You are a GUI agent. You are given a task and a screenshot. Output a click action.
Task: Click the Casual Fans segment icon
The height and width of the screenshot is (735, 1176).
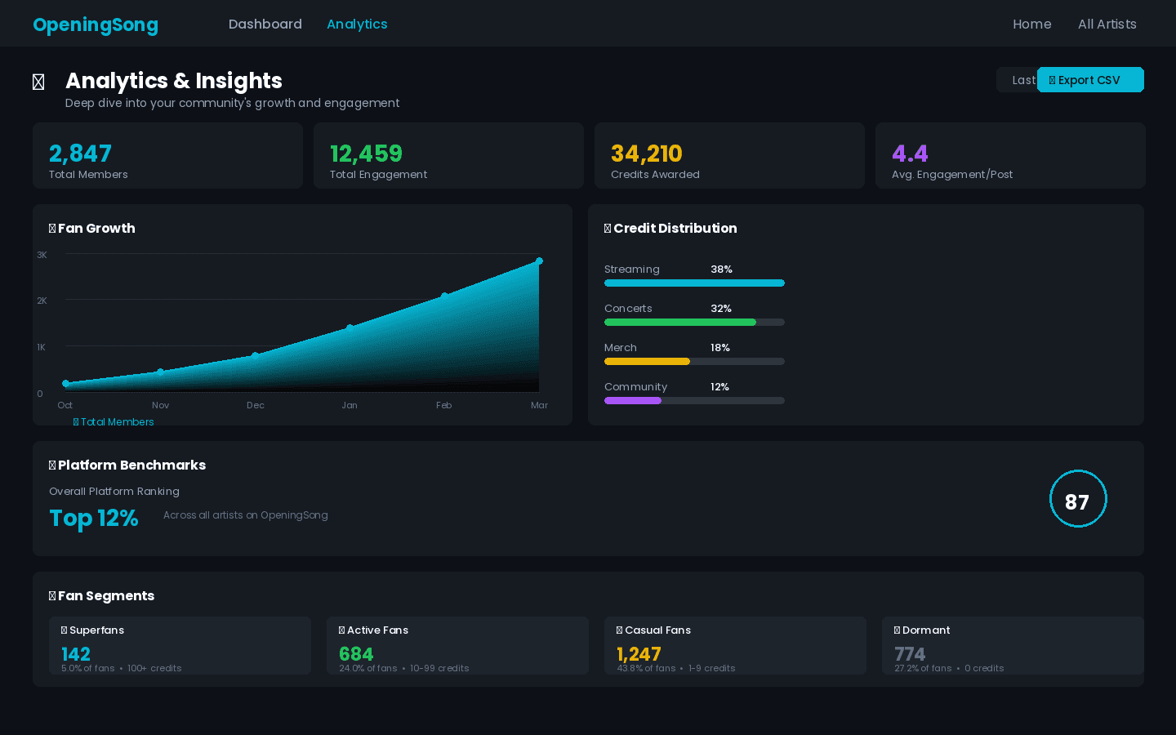point(619,630)
